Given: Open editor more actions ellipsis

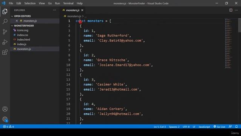Looking at the screenshot, I should (236, 10).
